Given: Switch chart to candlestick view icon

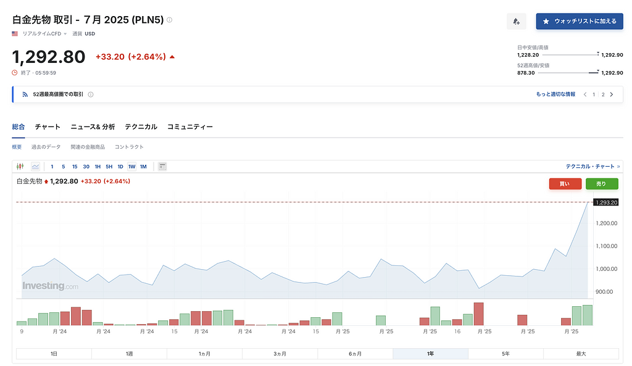Looking at the screenshot, I should coord(20,167).
